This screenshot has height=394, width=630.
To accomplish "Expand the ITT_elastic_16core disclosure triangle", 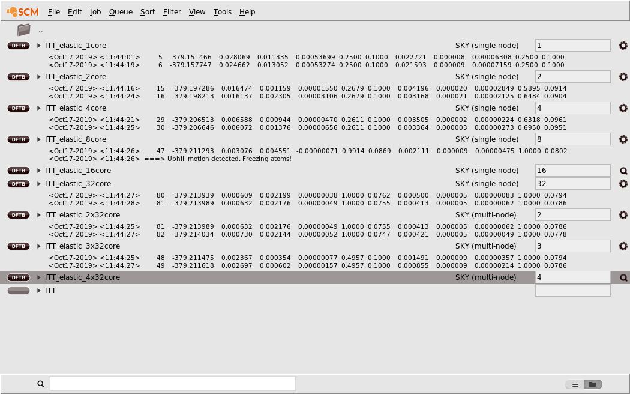I will tap(38, 170).
